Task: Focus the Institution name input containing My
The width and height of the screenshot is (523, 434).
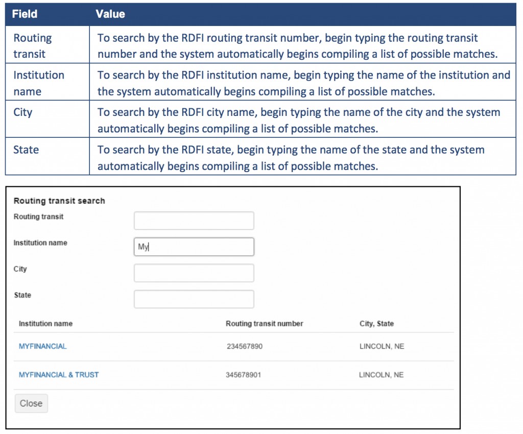Action: (x=194, y=247)
